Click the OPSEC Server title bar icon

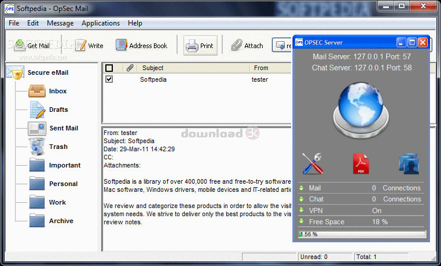click(299, 42)
